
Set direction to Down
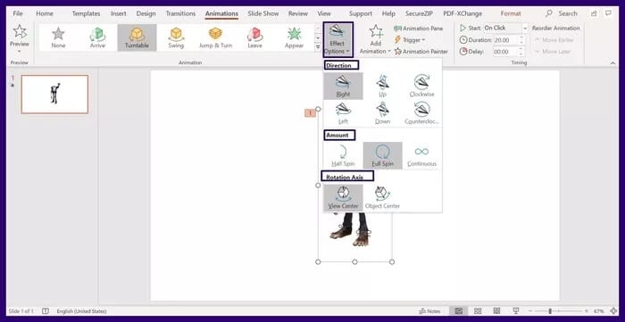point(382,113)
